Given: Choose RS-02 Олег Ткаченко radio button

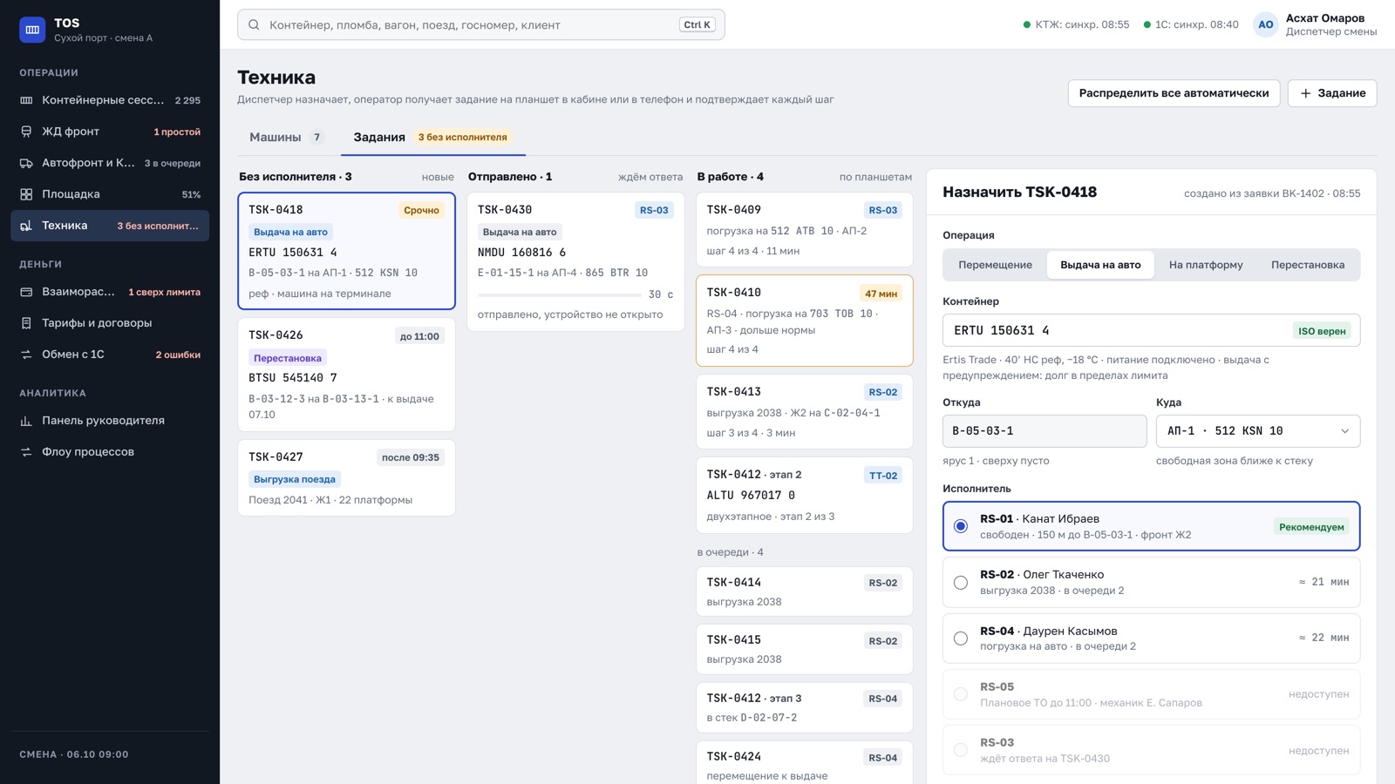Looking at the screenshot, I should pos(961,582).
